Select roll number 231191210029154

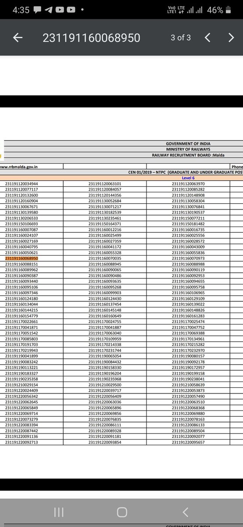tap(21, 385)
